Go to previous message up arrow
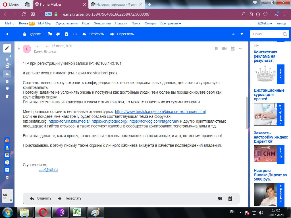This screenshot has height=218, width=291. tap(233, 34)
